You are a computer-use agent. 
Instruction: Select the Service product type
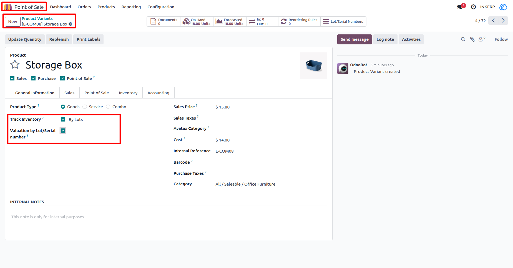point(85,107)
